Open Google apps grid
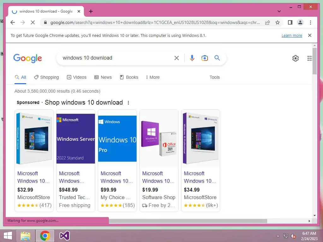The width and height of the screenshot is (323, 242). [x=310, y=58]
